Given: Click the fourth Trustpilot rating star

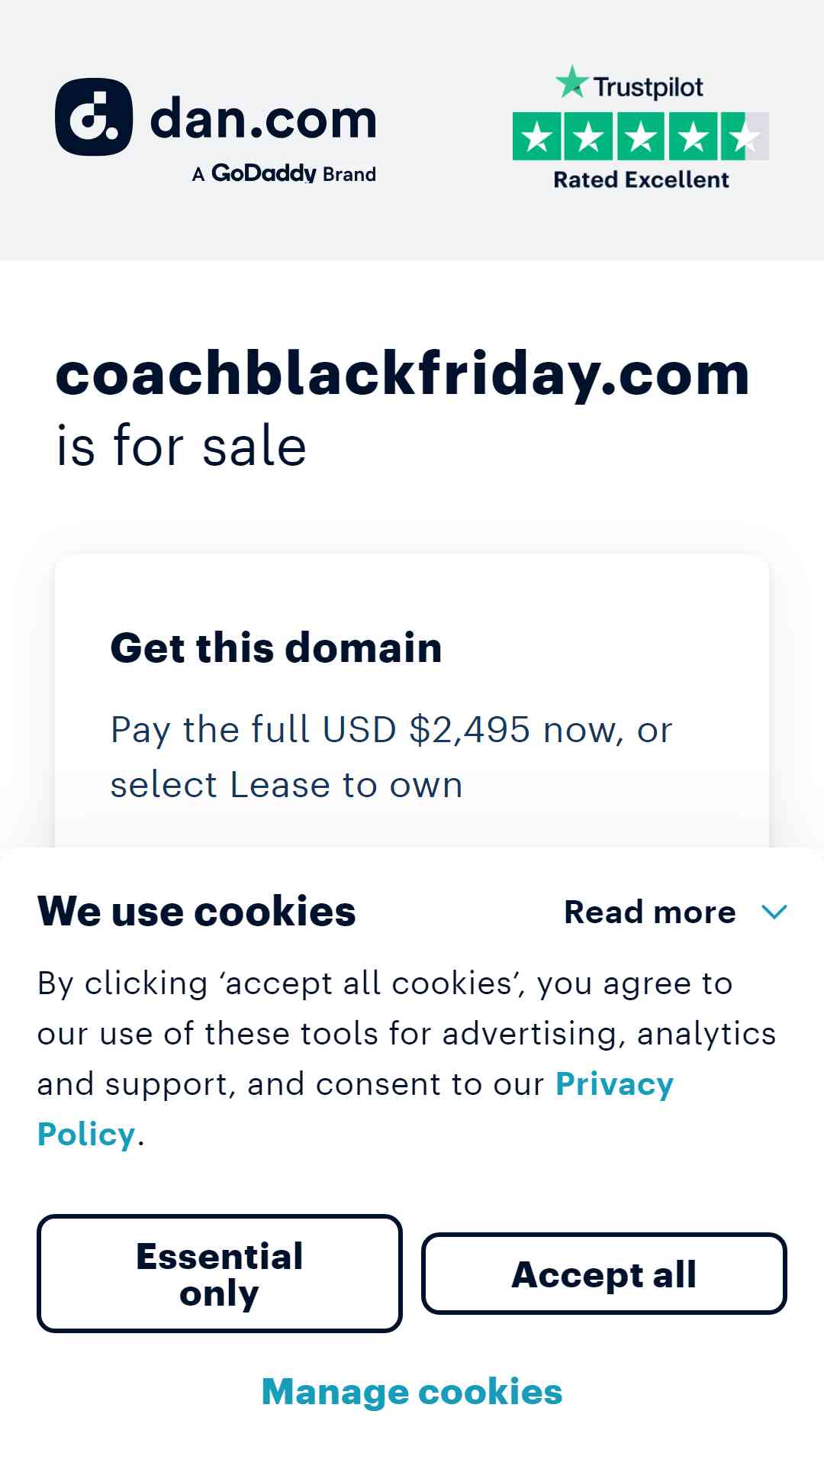Looking at the screenshot, I should click(694, 136).
